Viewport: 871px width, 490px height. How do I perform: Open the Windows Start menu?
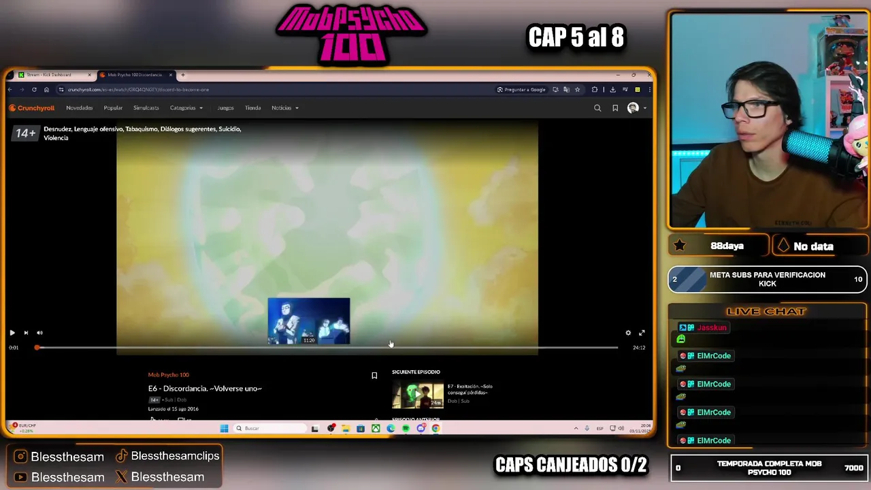click(224, 428)
